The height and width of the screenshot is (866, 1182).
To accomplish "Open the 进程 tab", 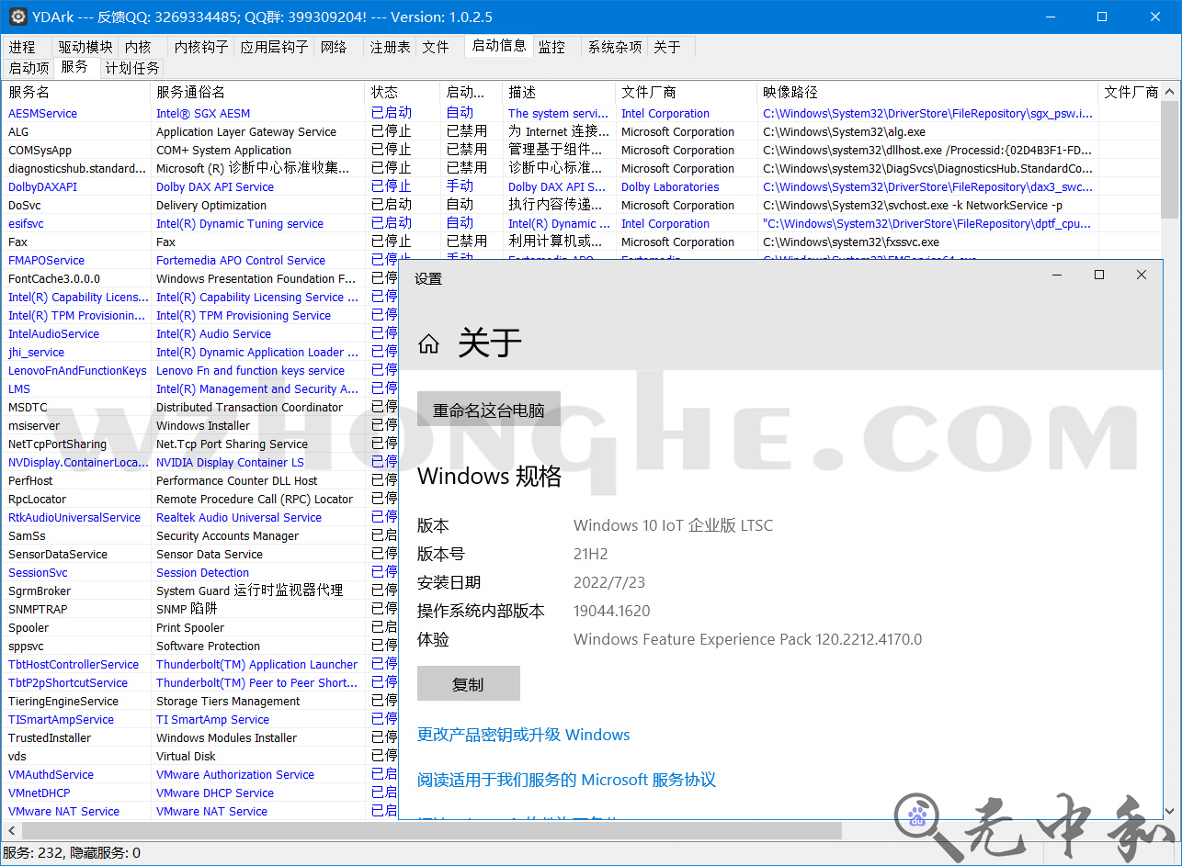I will coord(23,47).
